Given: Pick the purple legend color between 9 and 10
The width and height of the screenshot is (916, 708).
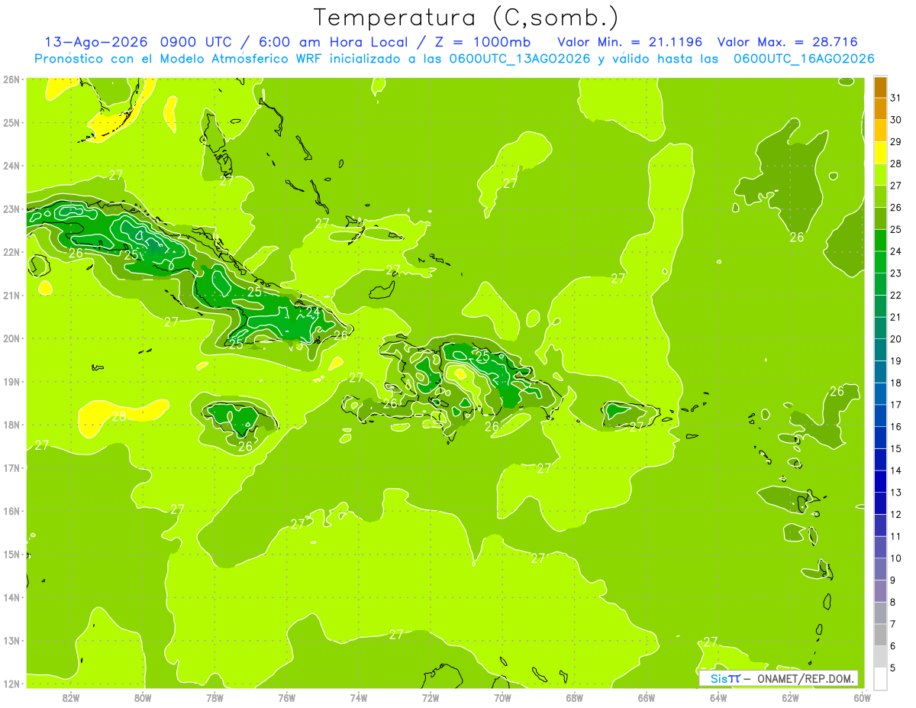Looking at the screenshot, I should [880, 569].
